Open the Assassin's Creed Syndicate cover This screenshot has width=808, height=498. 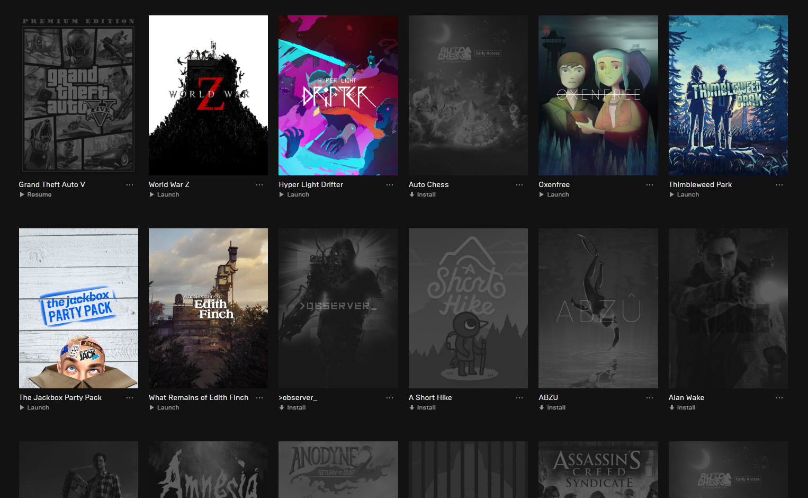click(598, 469)
